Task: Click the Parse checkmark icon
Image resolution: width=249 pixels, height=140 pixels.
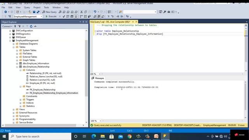Action: [x=64, y=16]
